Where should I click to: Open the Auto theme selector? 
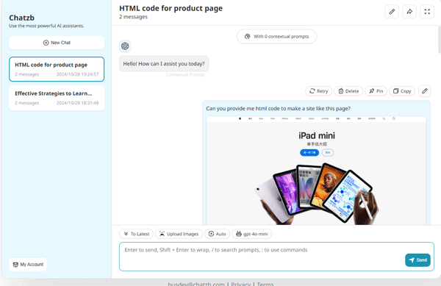pos(217,234)
